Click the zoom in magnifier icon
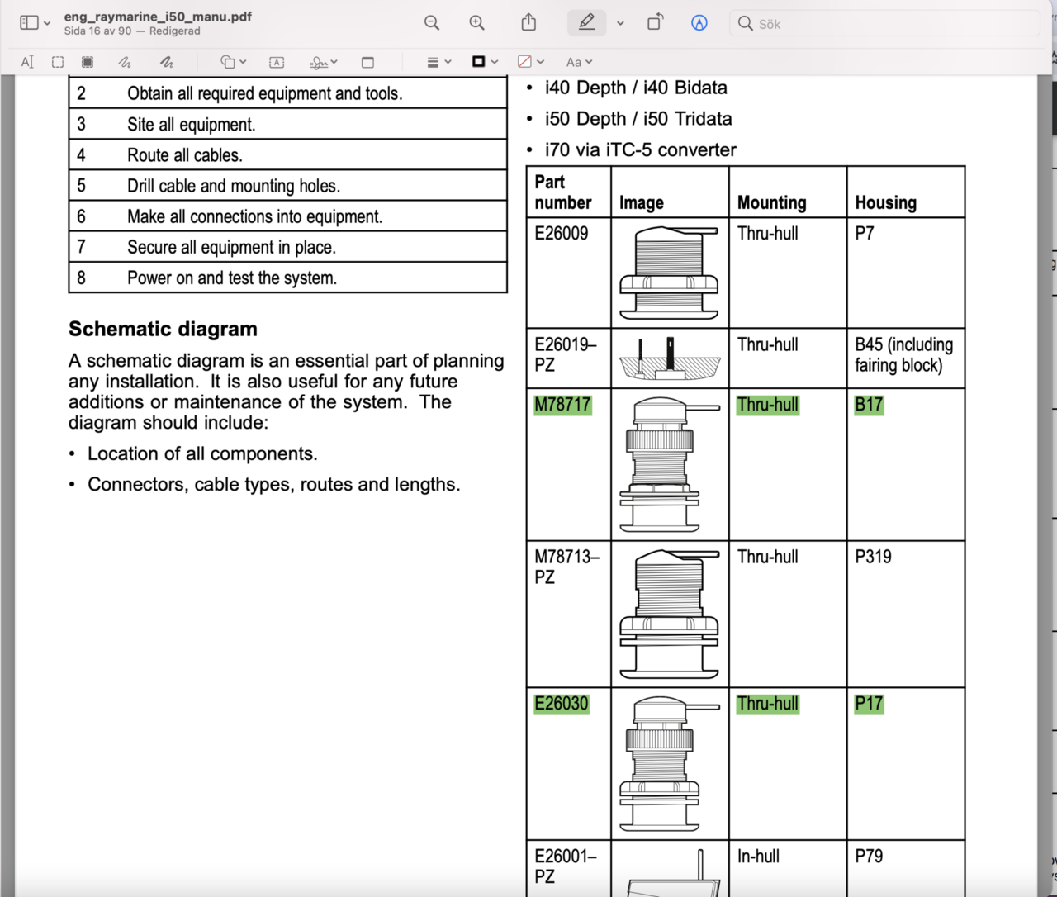 click(476, 23)
